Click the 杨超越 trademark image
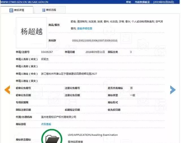 31,32
